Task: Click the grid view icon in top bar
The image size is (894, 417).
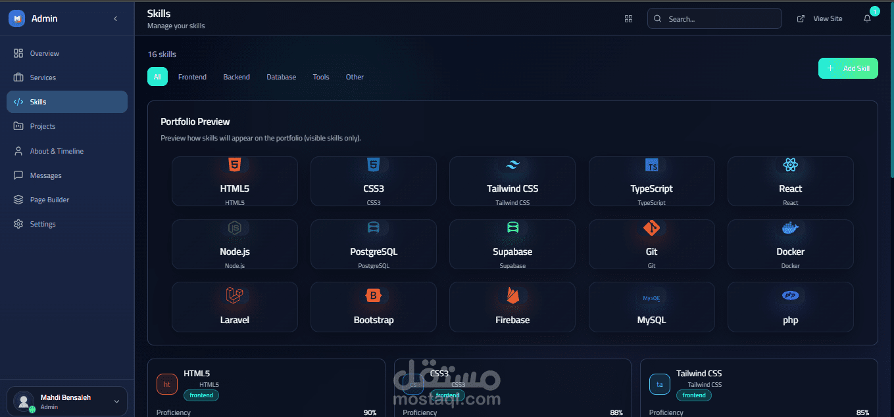Action: (628, 18)
